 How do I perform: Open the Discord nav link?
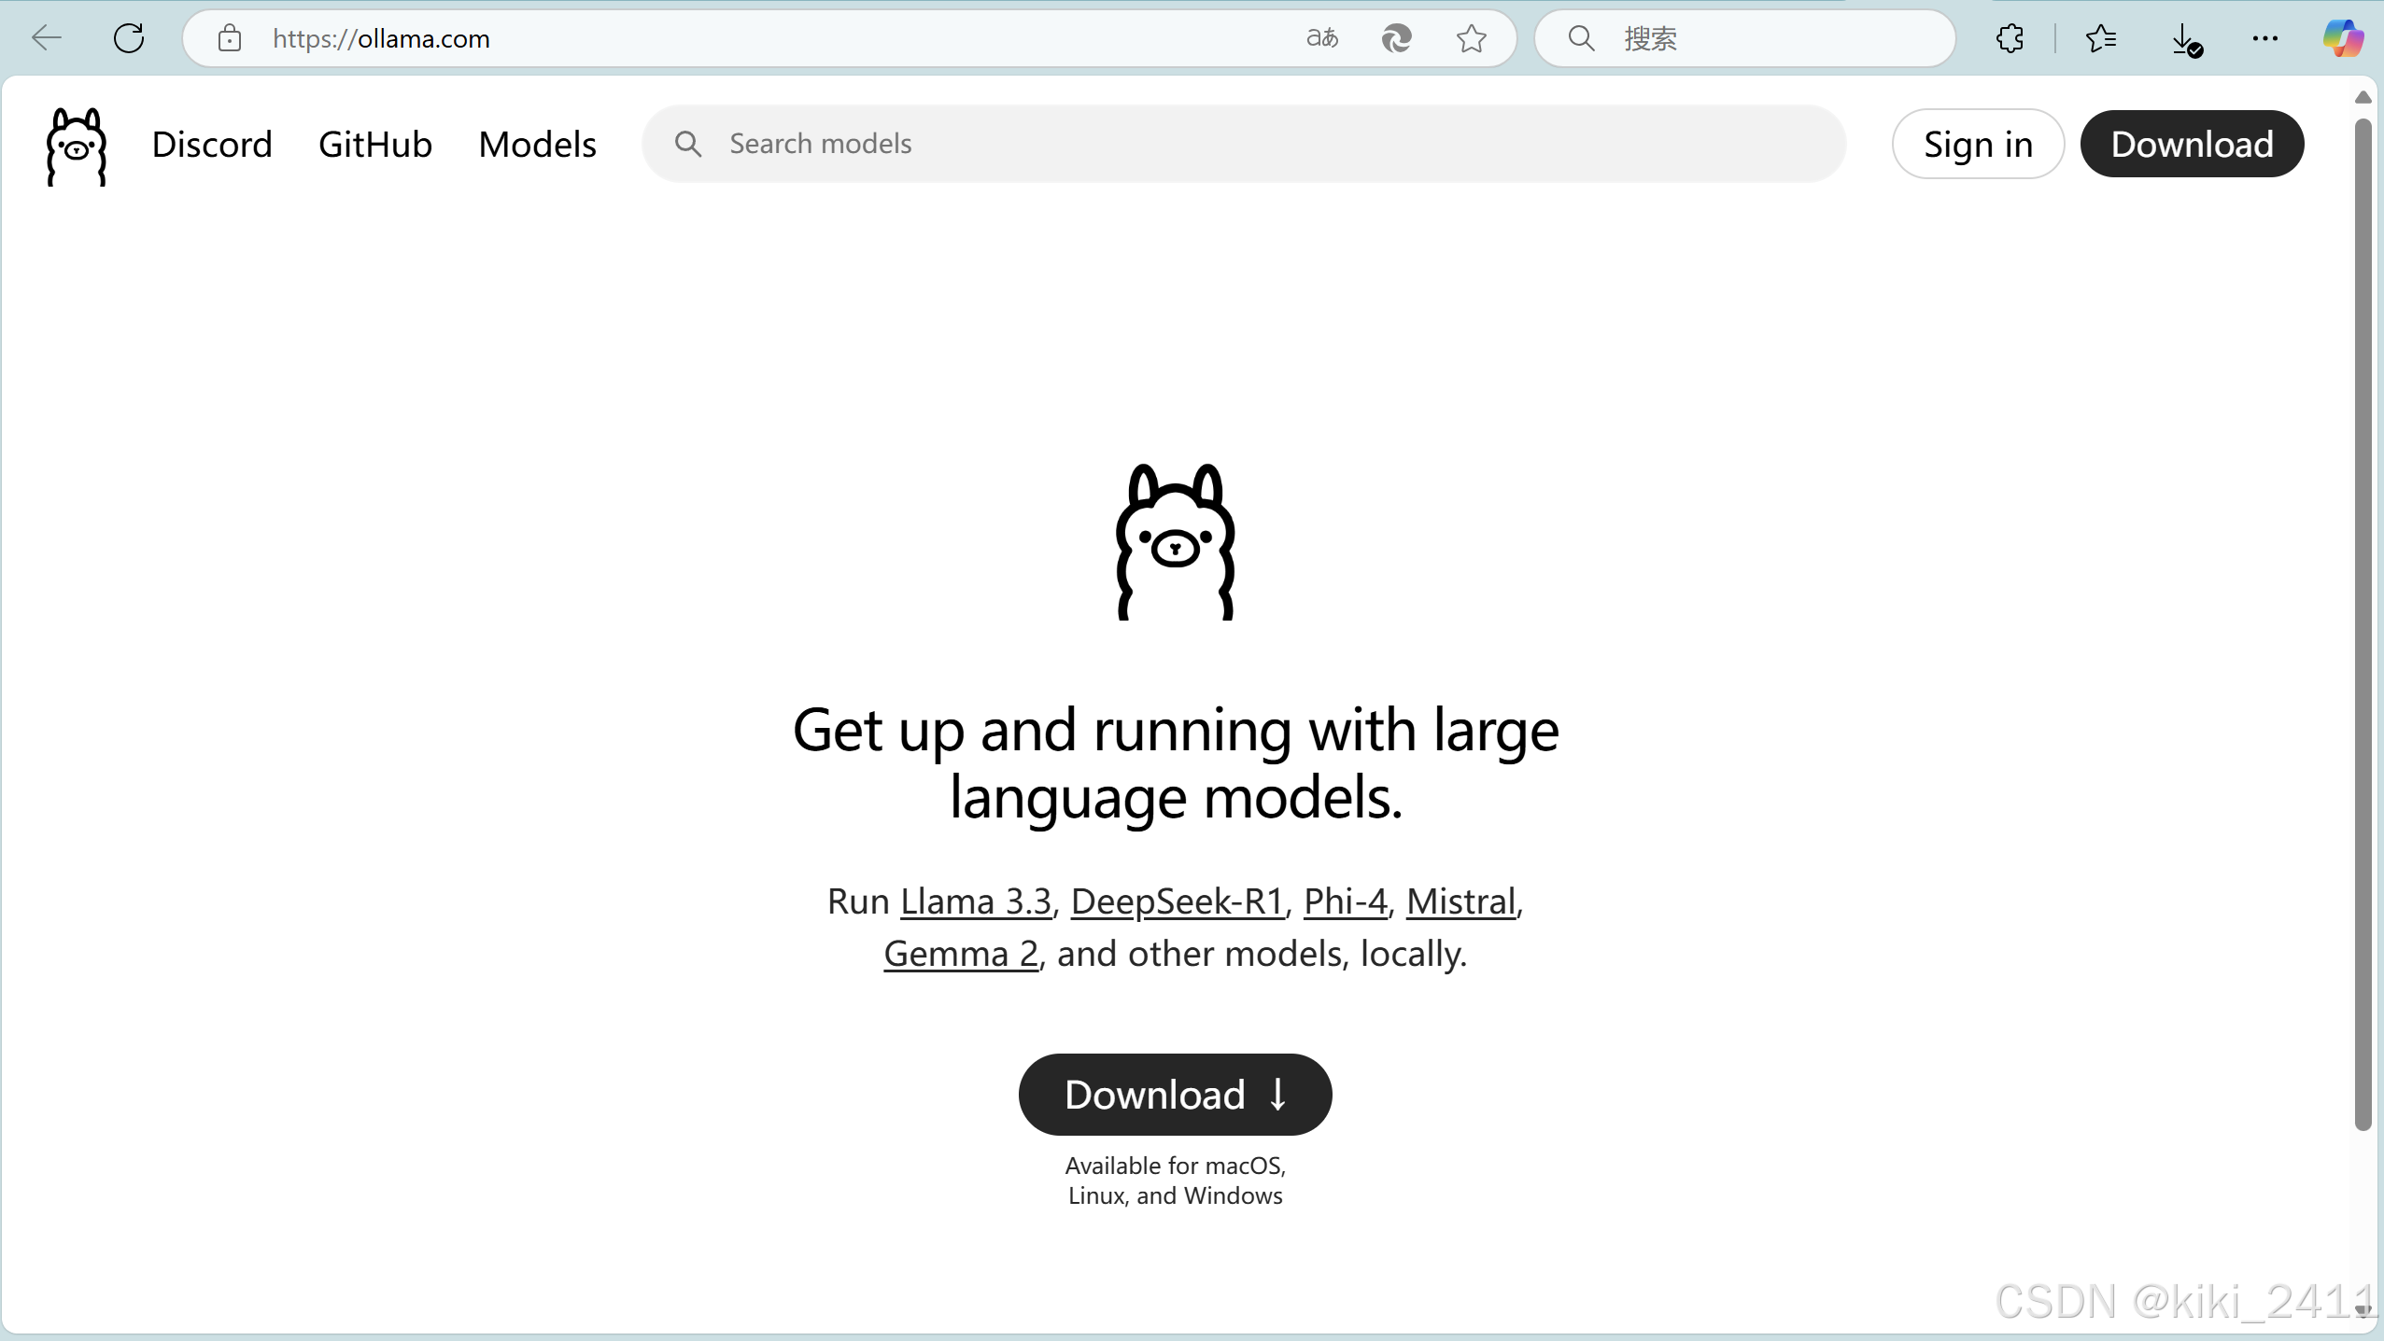click(x=212, y=145)
